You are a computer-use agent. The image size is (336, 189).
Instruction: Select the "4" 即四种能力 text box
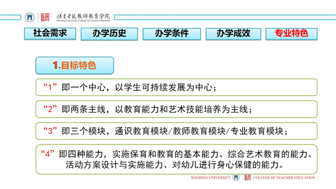(176, 159)
